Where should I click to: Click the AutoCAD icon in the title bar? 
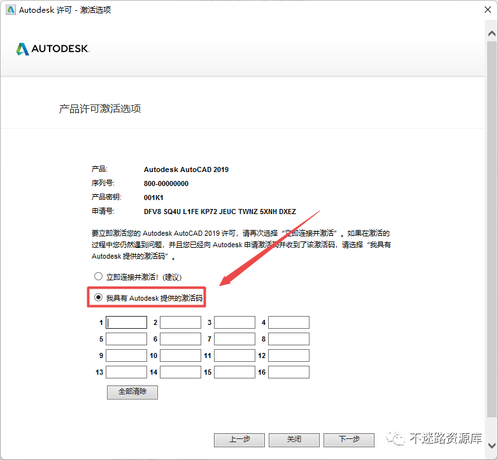point(11,10)
